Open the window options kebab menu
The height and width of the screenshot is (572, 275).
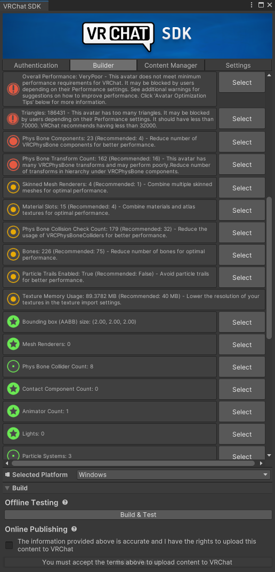(x=252, y=5)
